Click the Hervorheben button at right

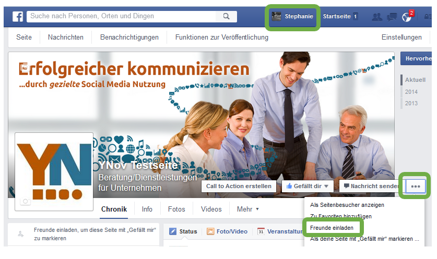(x=416, y=58)
